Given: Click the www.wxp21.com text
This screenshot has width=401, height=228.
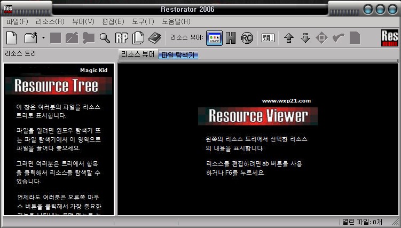Looking at the screenshot, I should tap(286, 101).
